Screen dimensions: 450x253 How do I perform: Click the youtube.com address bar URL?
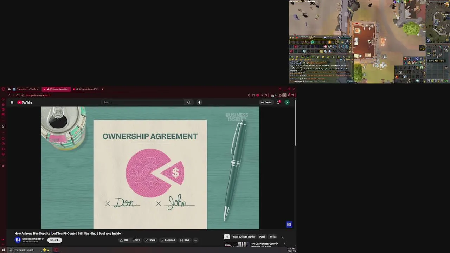38,95
